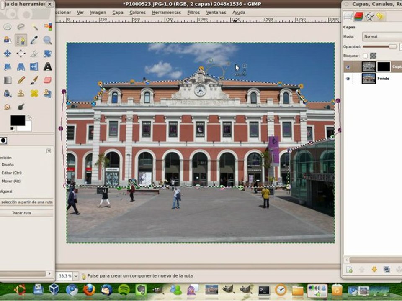Hide the Fondo layer eye icon
402x301 pixels.
click(x=348, y=79)
